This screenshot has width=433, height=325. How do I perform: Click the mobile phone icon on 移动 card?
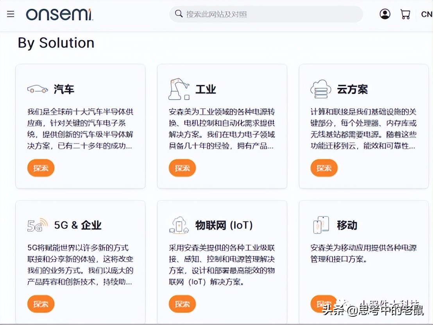(321, 224)
